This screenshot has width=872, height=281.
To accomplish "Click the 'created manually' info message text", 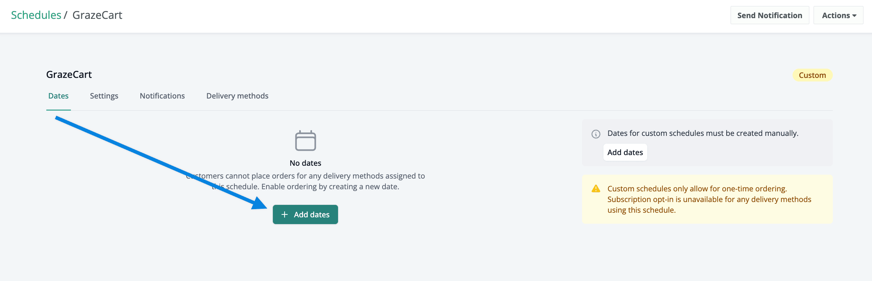I will [x=703, y=133].
